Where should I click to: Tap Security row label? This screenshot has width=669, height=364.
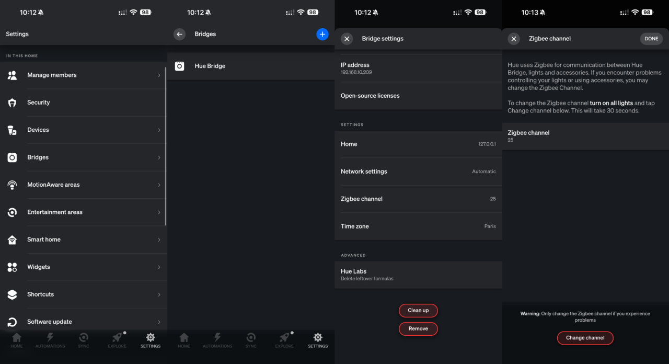(x=39, y=103)
